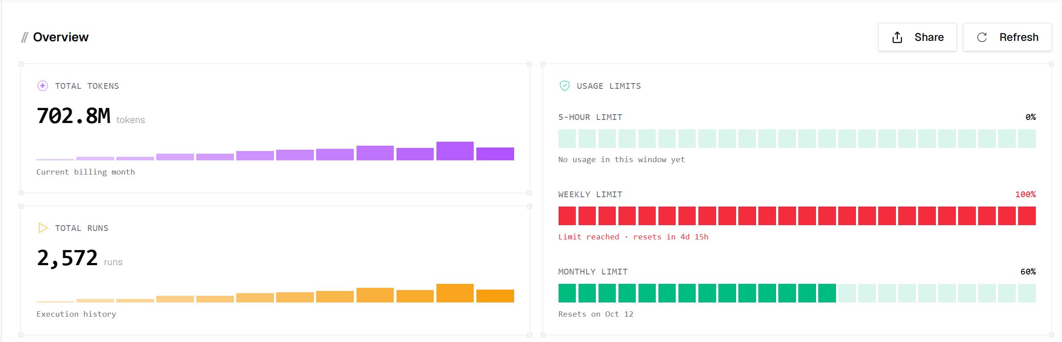Click the 60% monthly limit percentage

click(1028, 271)
